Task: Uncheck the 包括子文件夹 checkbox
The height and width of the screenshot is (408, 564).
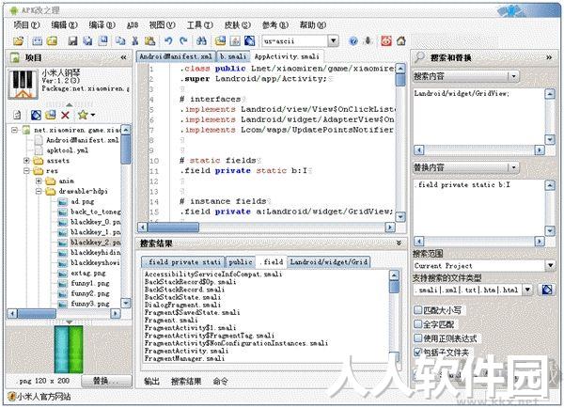Action: [x=418, y=353]
